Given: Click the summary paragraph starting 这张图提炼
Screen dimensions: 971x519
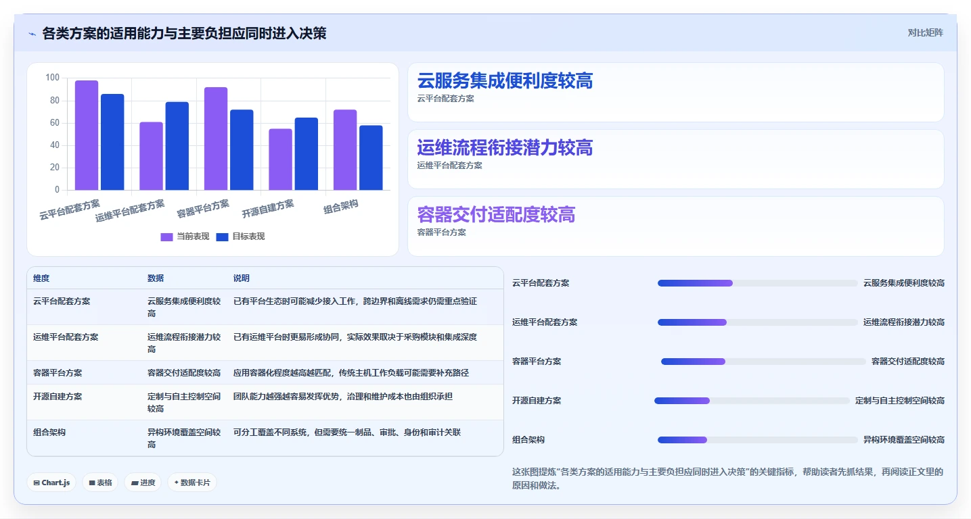Looking at the screenshot, I should tap(727, 478).
